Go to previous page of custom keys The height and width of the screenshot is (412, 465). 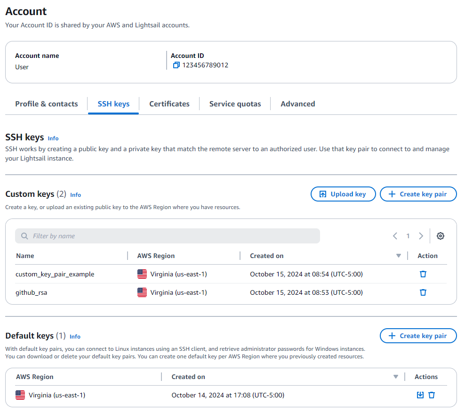coord(395,236)
